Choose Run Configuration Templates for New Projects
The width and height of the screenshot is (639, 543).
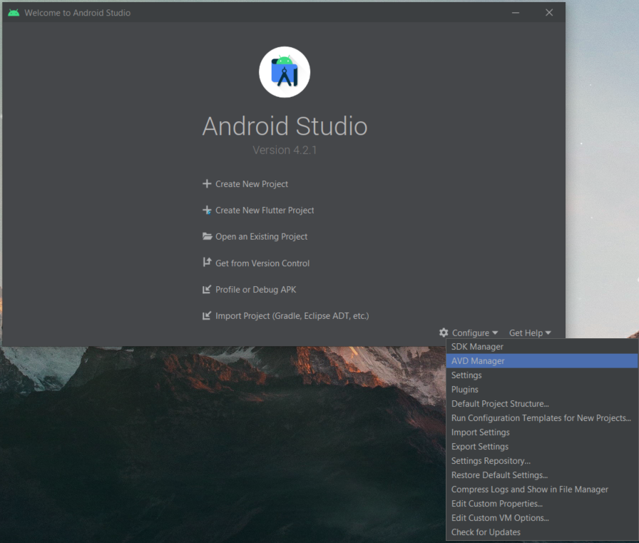542,418
